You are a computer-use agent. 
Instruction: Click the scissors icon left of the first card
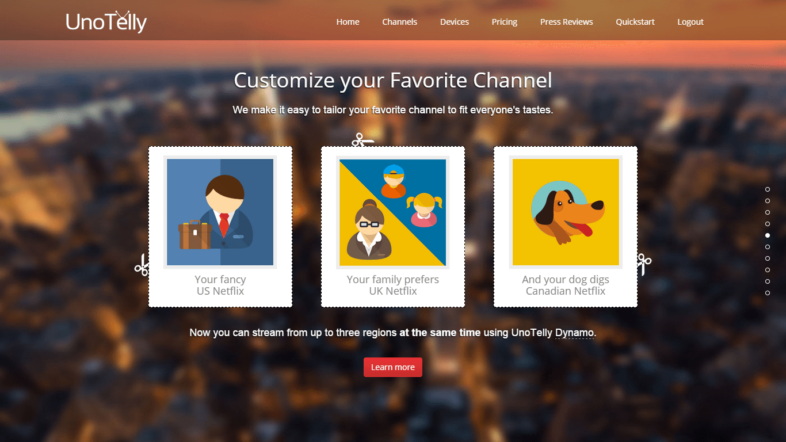click(142, 265)
